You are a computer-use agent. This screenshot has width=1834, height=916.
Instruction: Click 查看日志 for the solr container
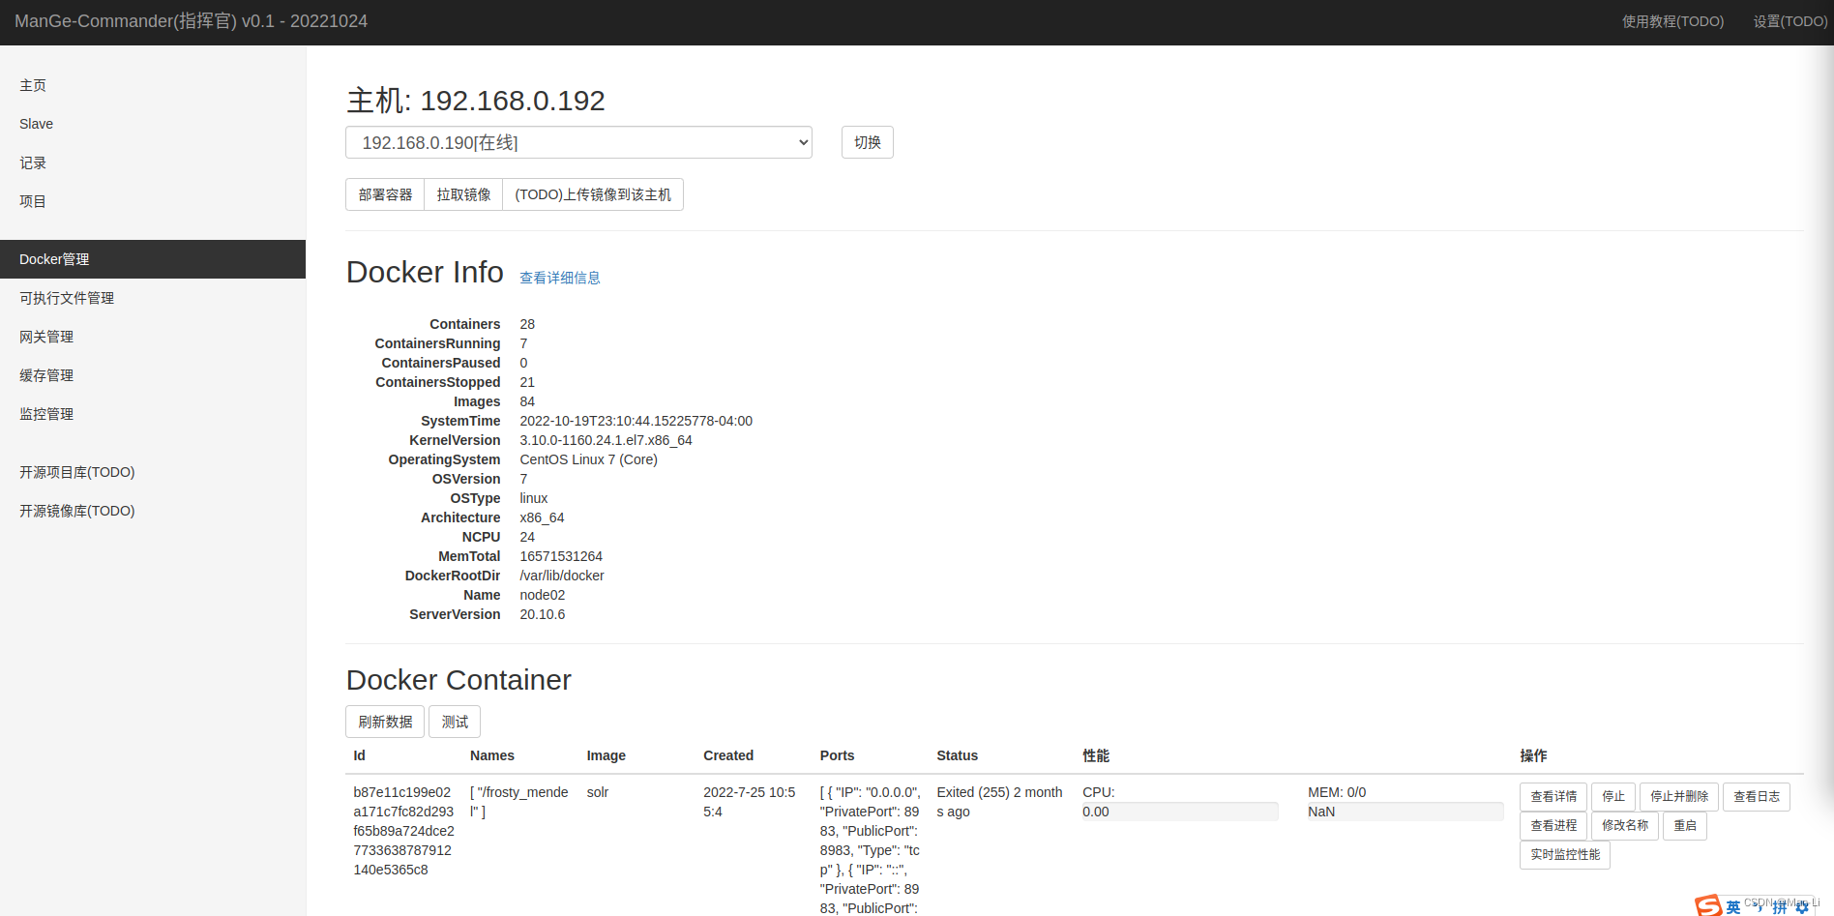click(x=1756, y=796)
